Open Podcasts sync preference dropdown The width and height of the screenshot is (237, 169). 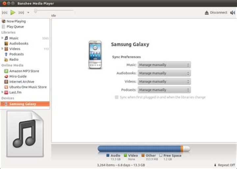(x=164, y=90)
